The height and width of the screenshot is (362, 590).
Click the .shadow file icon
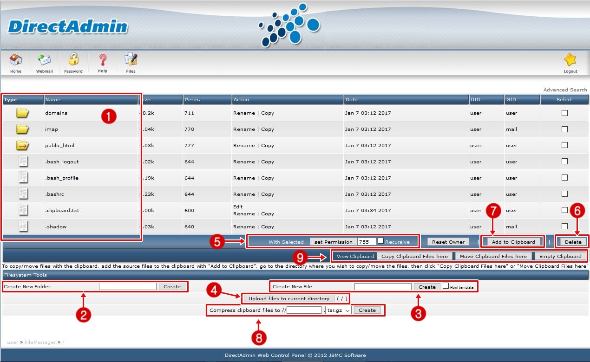23,226
